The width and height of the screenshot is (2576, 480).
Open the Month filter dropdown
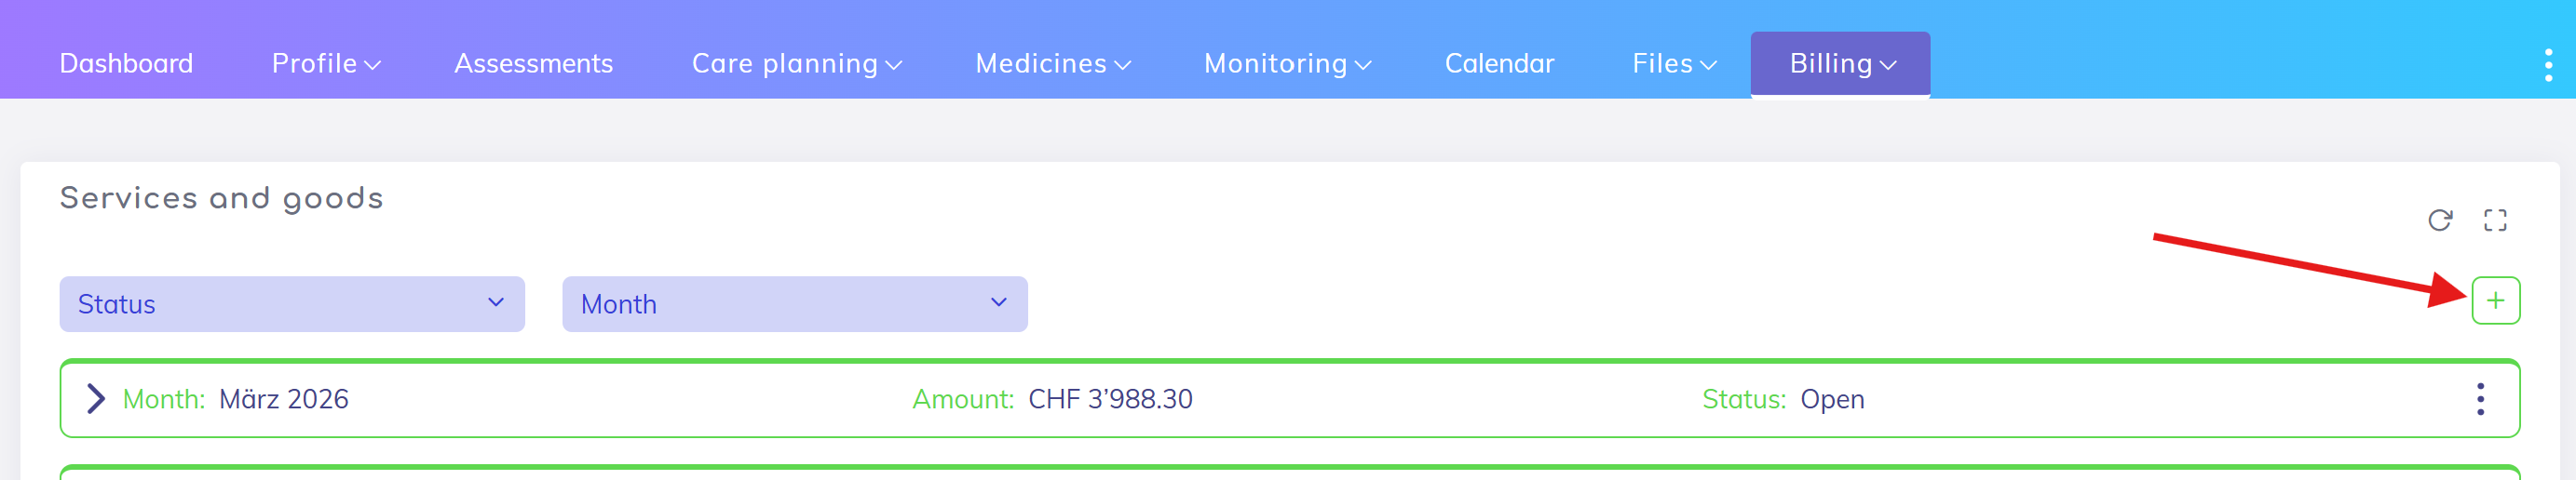[x=794, y=304]
